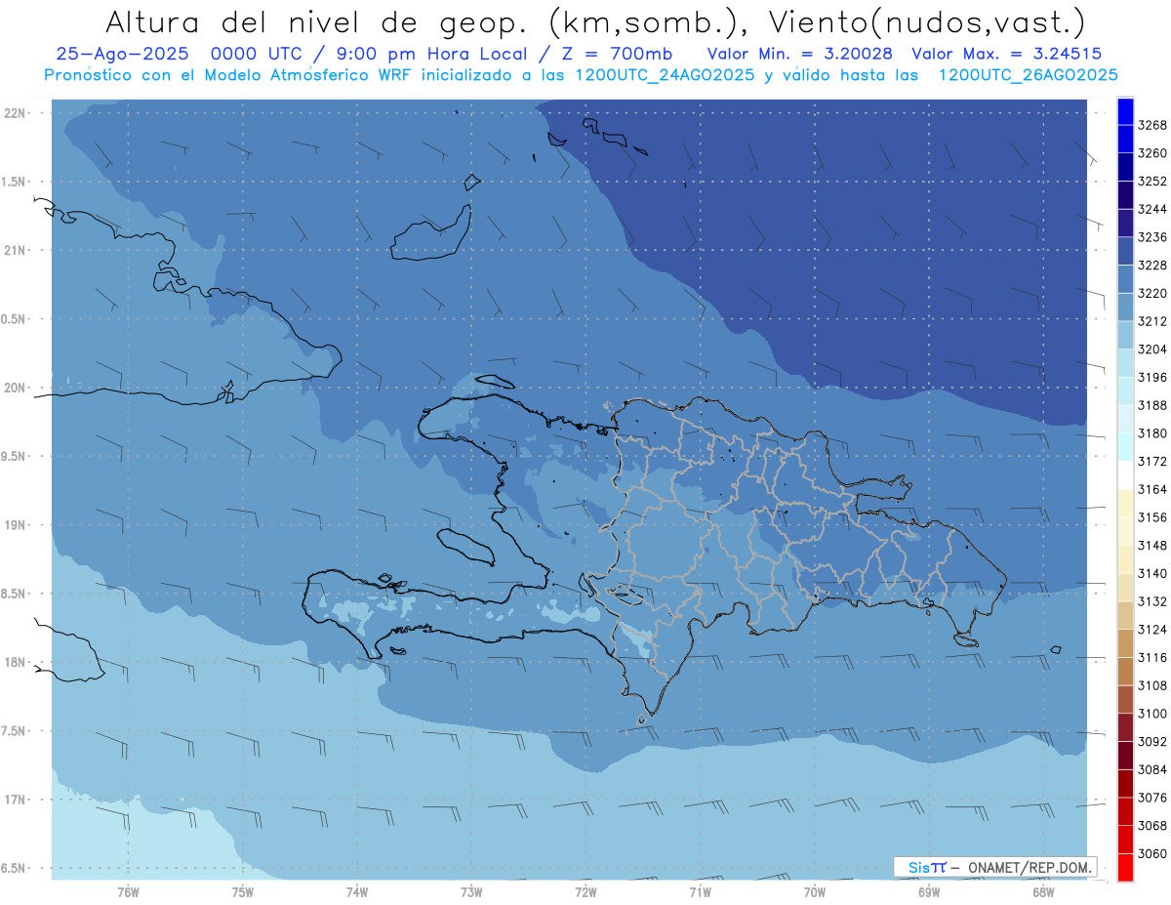Click the '3220' color scale value
This screenshot has width=1171, height=905.
pos(1152,293)
